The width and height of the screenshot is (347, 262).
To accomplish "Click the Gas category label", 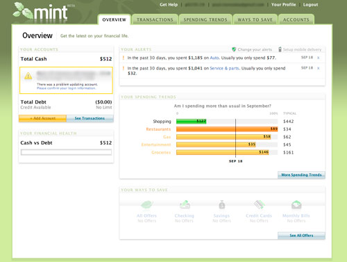I will click(x=167, y=137).
